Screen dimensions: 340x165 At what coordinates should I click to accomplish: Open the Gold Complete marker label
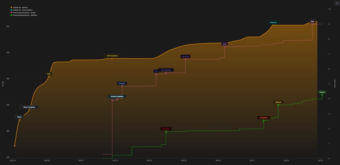pos(112,56)
